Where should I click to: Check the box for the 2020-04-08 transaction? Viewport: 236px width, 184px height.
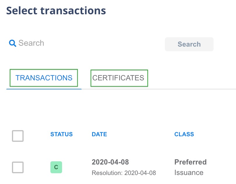point(18,167)
